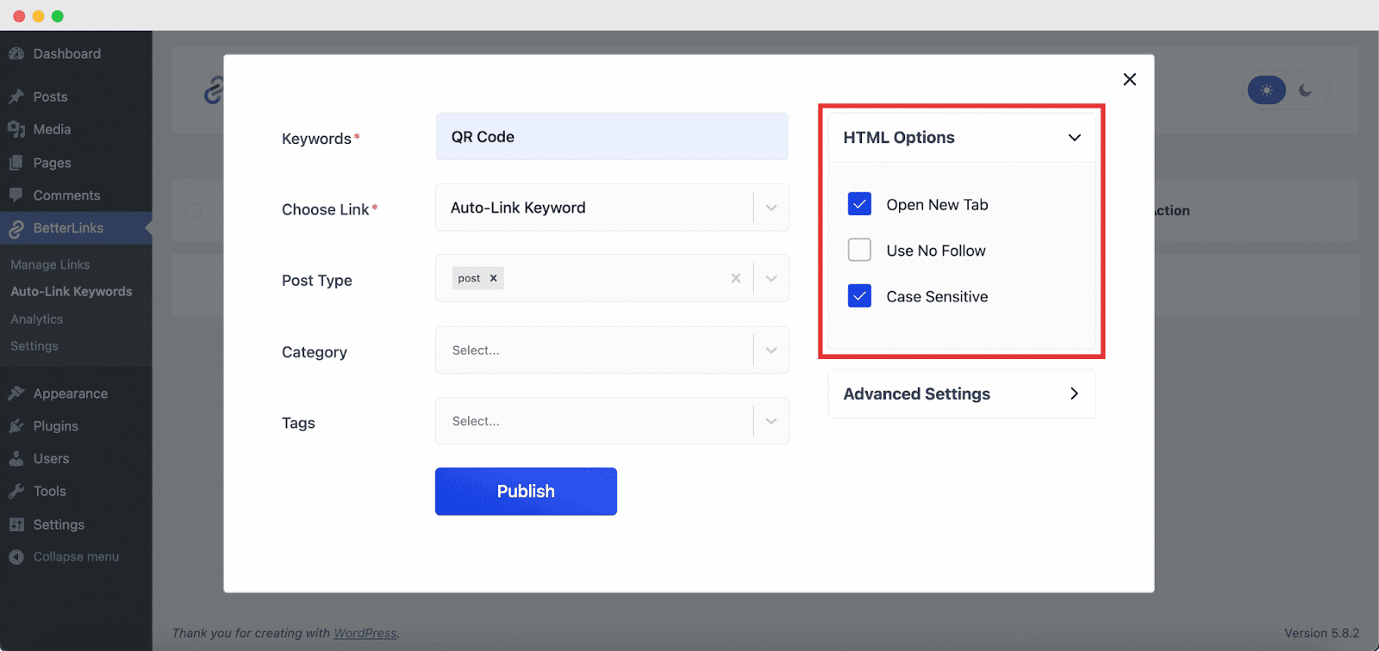The image size is (1379, 651).
Task: Click the Appearance brush icon
Action: pyautogui.click(x=16, y=394)
